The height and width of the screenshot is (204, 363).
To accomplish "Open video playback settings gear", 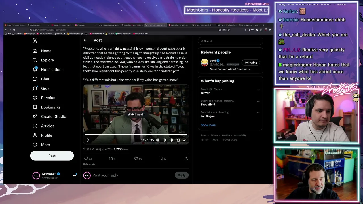I will (x=171, y=140).
